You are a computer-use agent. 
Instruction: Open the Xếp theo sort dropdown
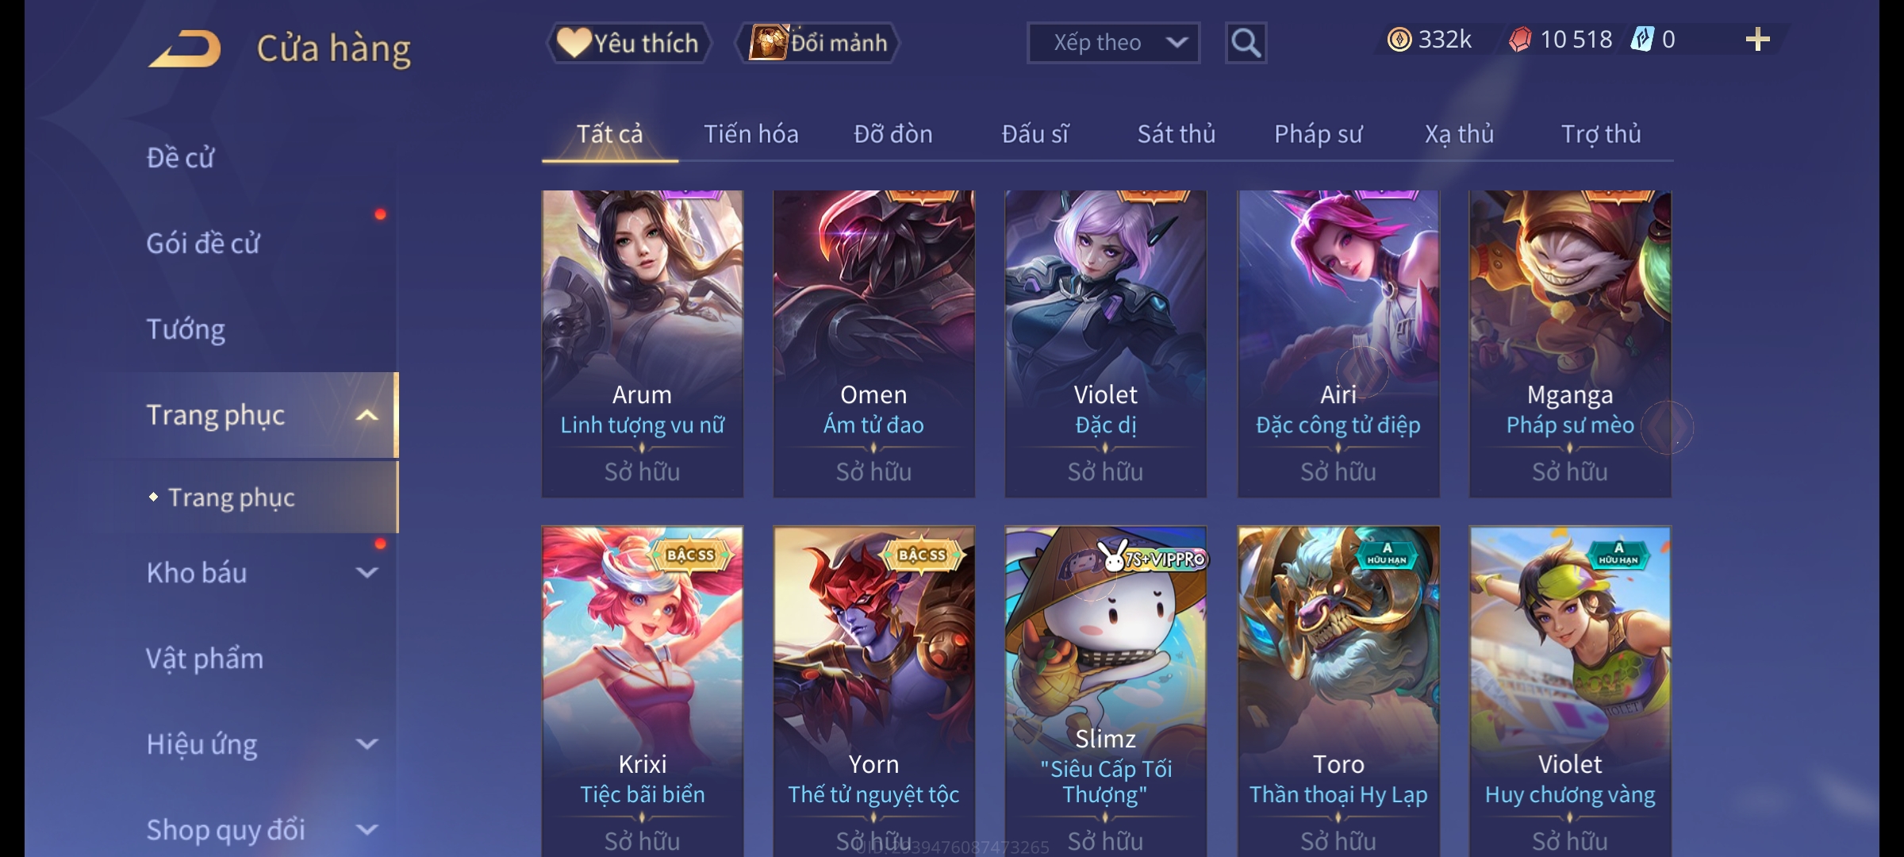[1113, 43]
